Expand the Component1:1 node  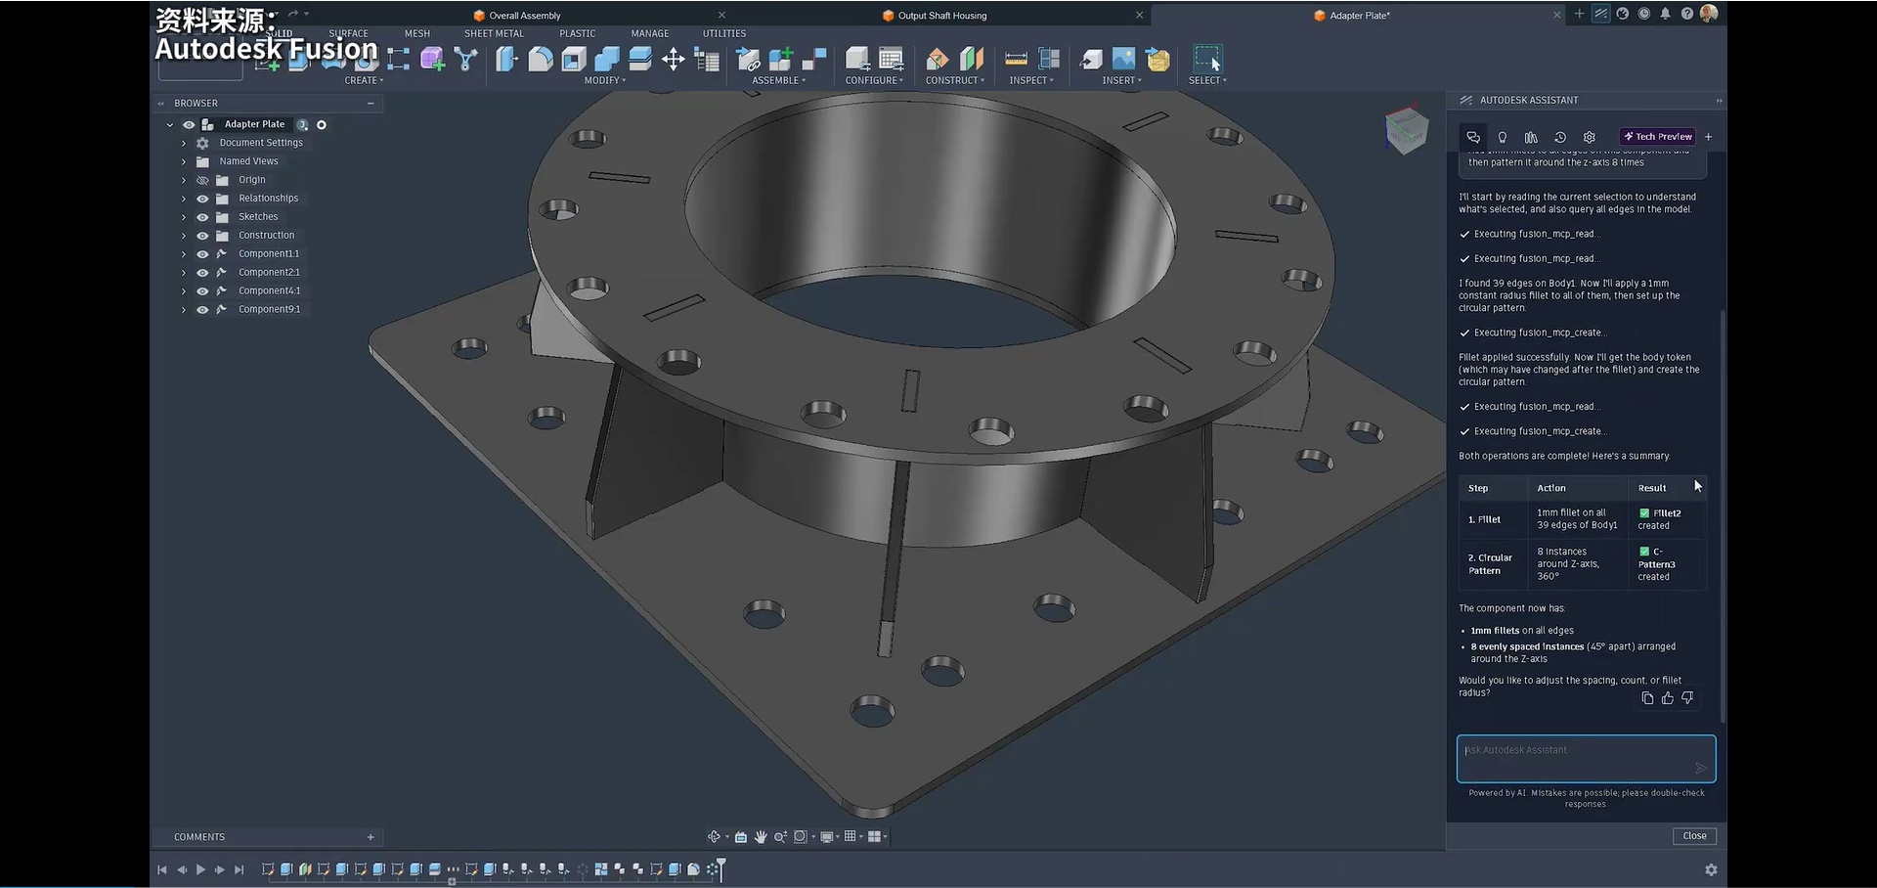pyautogui.click(x=184, y=254)
